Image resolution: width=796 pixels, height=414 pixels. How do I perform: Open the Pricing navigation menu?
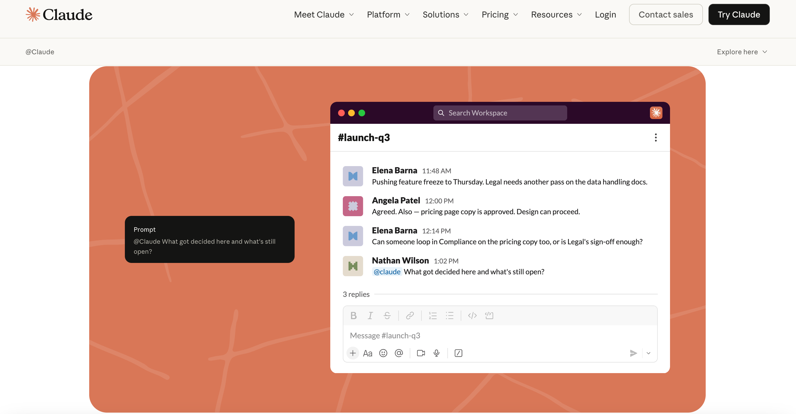click(500, 14)
